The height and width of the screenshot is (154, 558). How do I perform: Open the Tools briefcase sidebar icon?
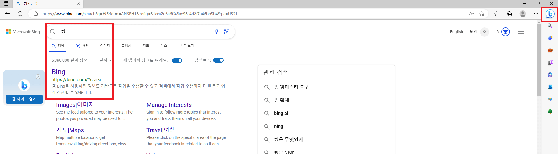(x=550, y=50)
